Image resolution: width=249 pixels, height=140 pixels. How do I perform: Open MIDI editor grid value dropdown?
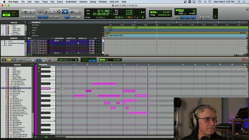pos(121,60)
